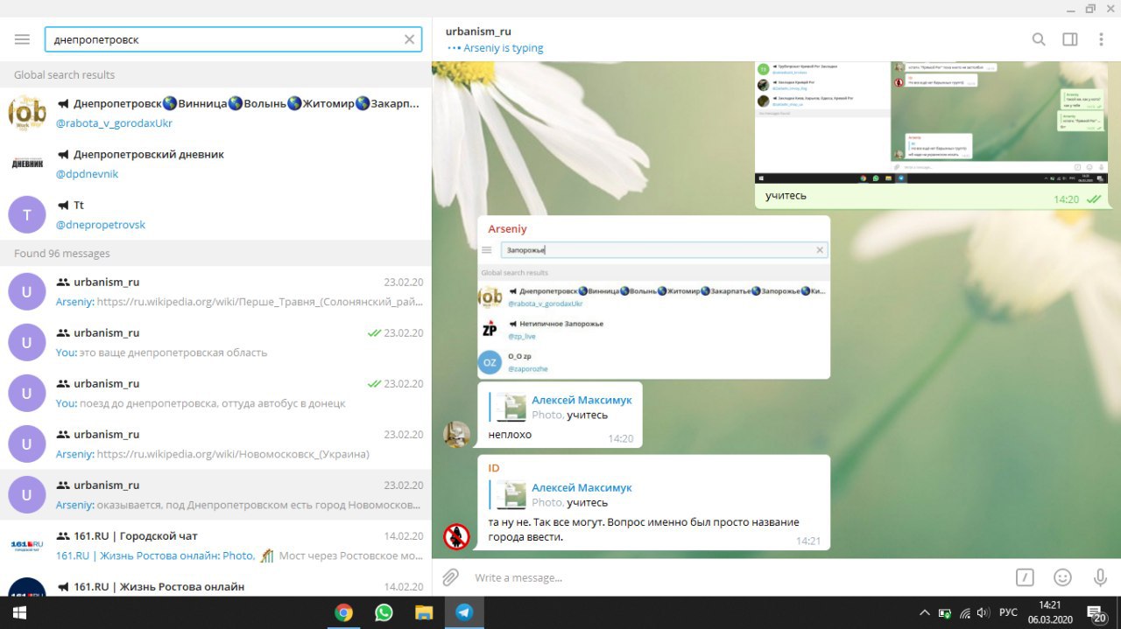Screen dimensions: 1121x629
Task: Click Arseniy sender name in chat
Action: [x=508, y=229]
